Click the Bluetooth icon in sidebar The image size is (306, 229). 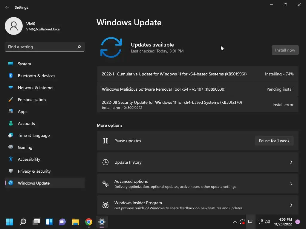pyautogui.click(x=11, y=75)
